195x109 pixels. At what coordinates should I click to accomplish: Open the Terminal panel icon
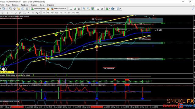(23, 9)
